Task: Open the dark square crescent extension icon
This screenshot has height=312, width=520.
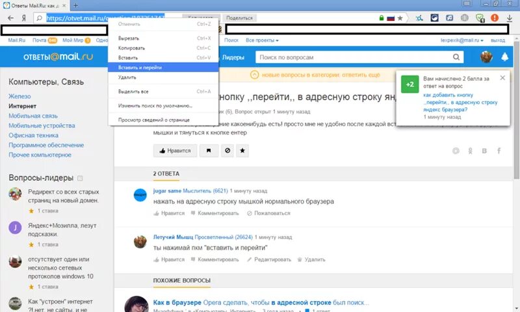Action: pyautogui.click(x=434, y=18)
